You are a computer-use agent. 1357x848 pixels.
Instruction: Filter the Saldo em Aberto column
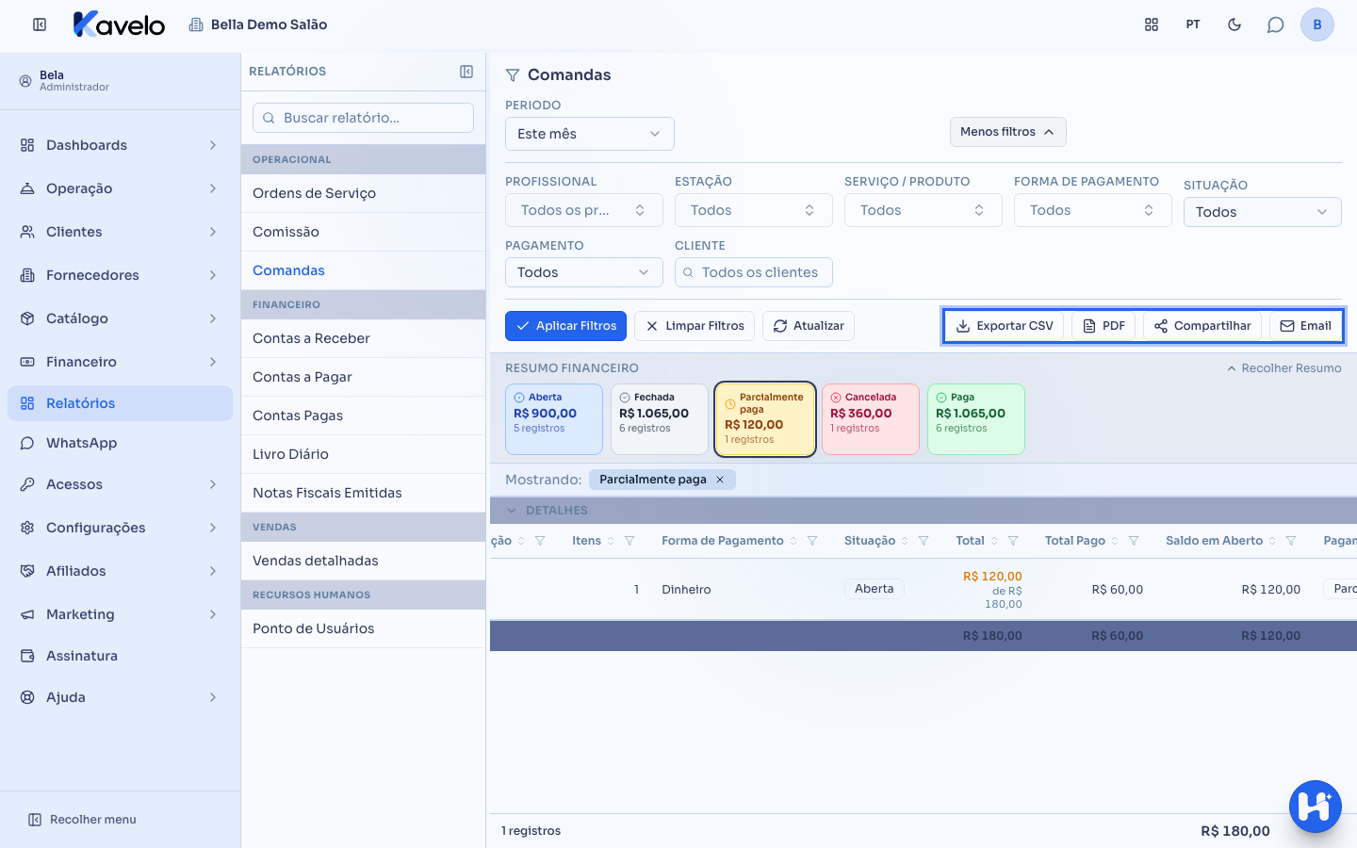(x=1291, y=541)
